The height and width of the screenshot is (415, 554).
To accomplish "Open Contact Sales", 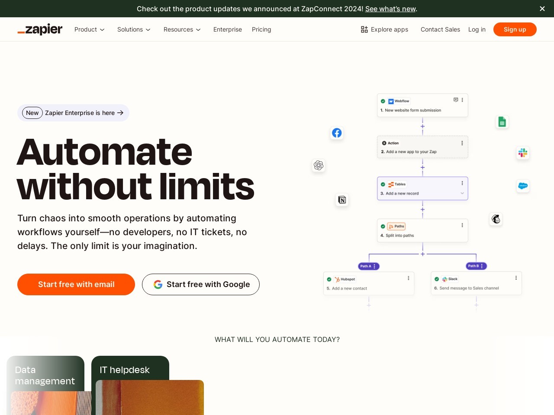I will 440,29.
